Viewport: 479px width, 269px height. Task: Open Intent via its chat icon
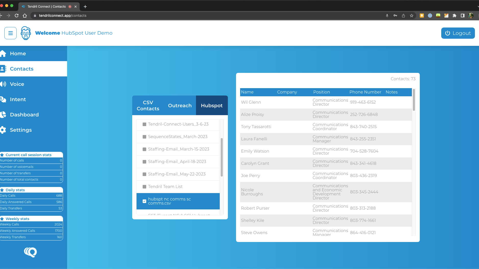(x=3, y=99)
